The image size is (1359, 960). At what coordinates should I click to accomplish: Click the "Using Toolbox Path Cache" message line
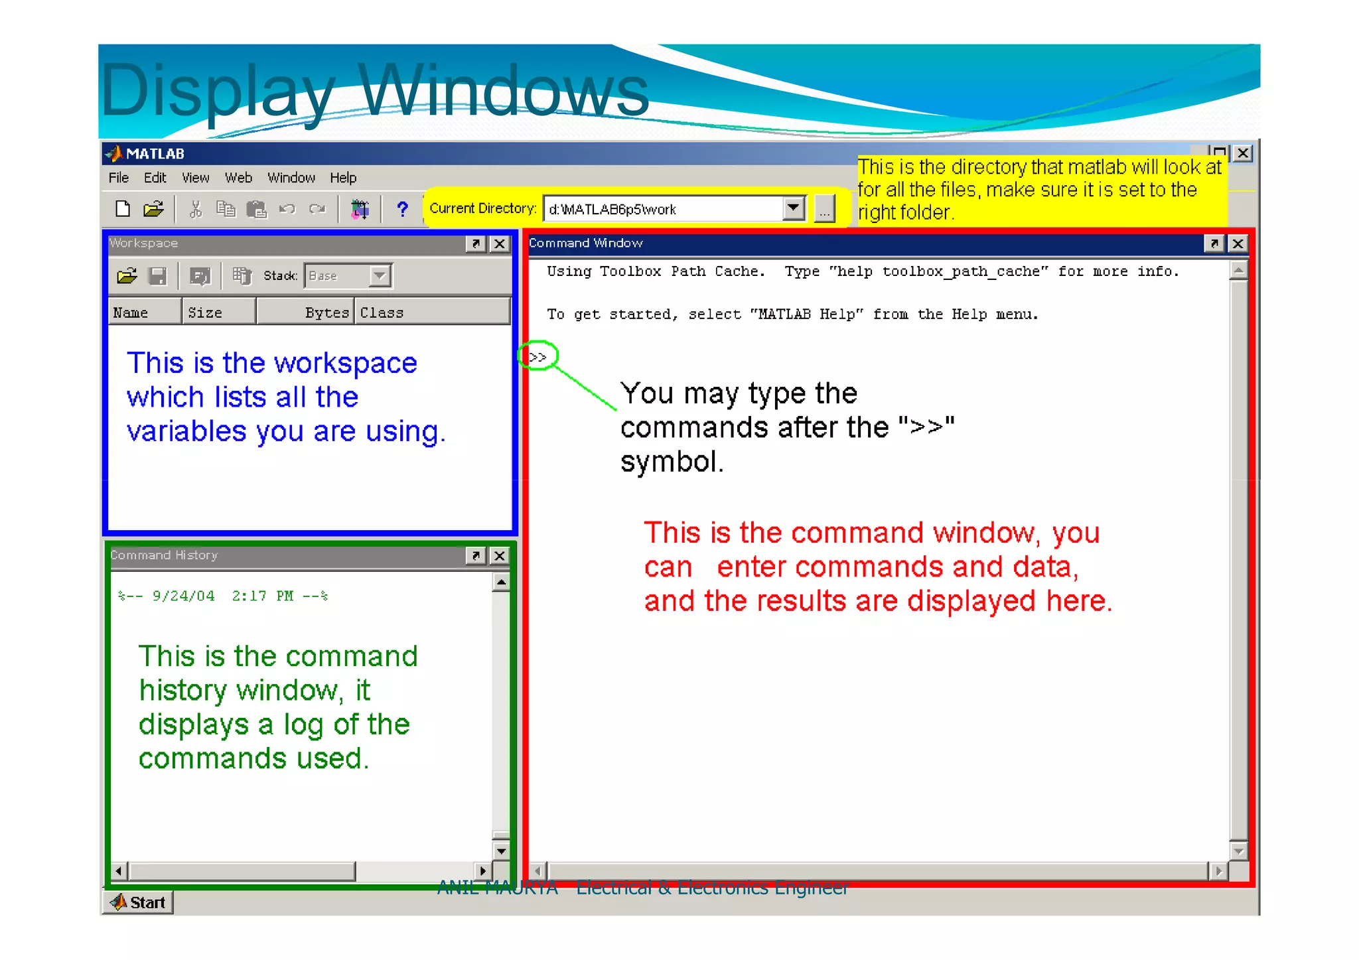[x=863, y=271]
